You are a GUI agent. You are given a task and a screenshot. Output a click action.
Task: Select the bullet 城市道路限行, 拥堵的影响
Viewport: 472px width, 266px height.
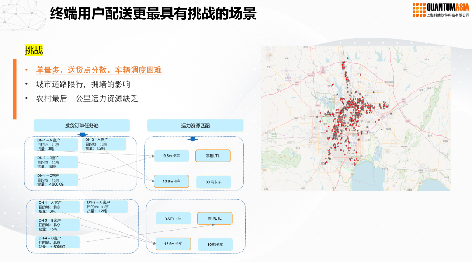pyautogui.click(x=83, y=84)
